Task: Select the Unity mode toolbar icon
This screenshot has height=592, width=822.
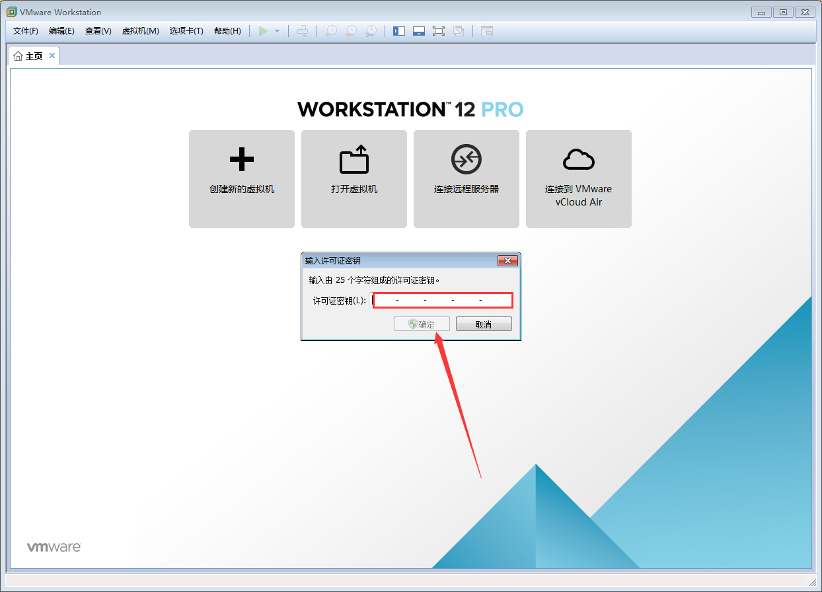Action: click(459, 30)
